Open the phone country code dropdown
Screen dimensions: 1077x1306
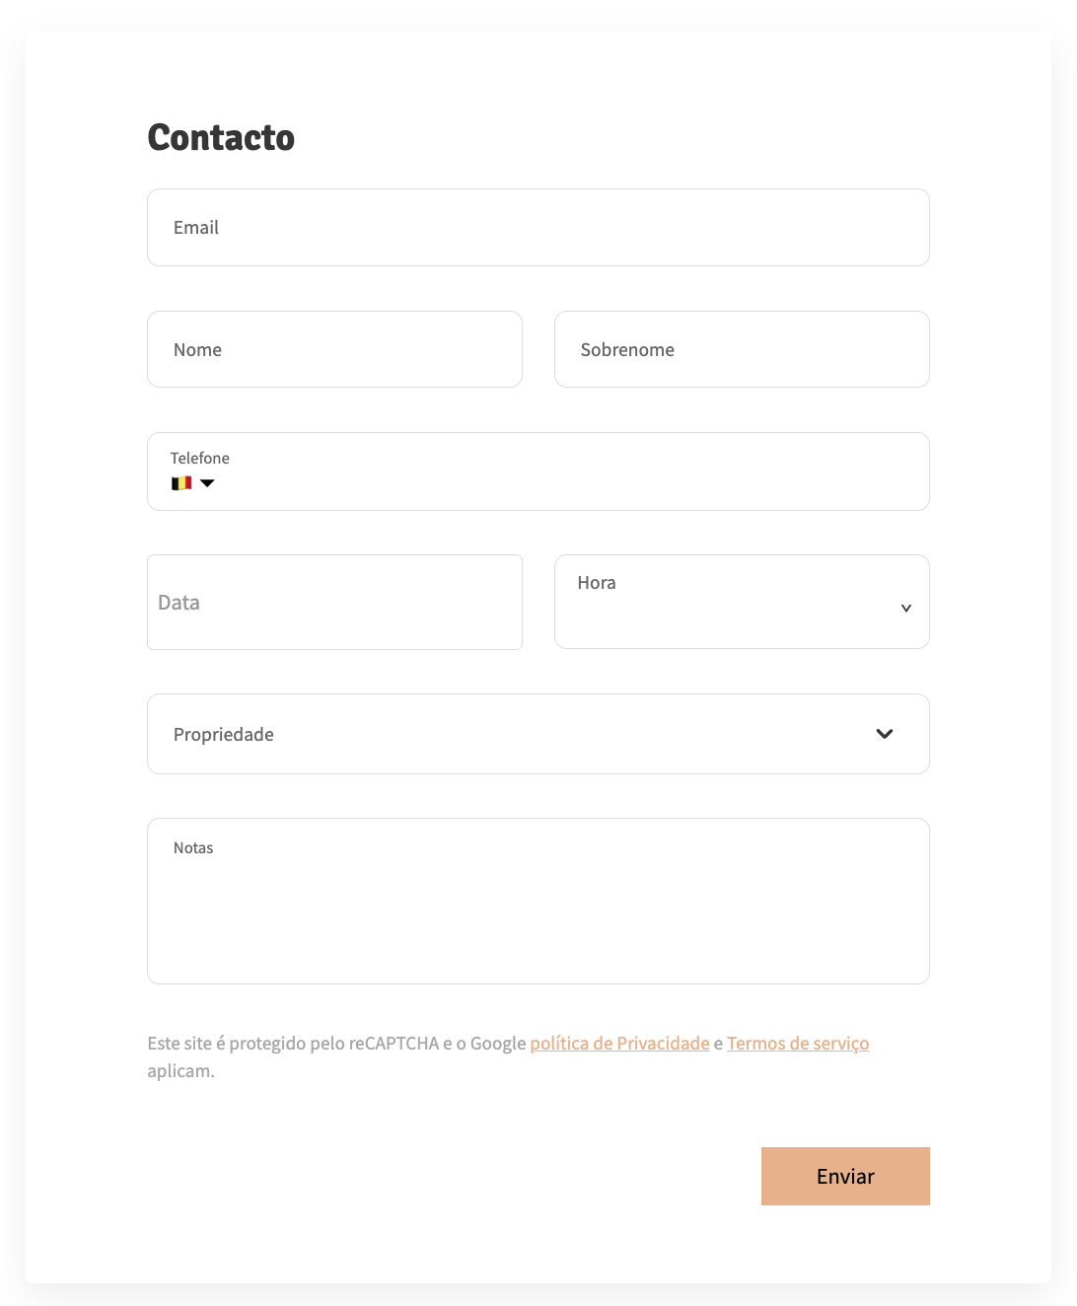click(x=192, y=482)
